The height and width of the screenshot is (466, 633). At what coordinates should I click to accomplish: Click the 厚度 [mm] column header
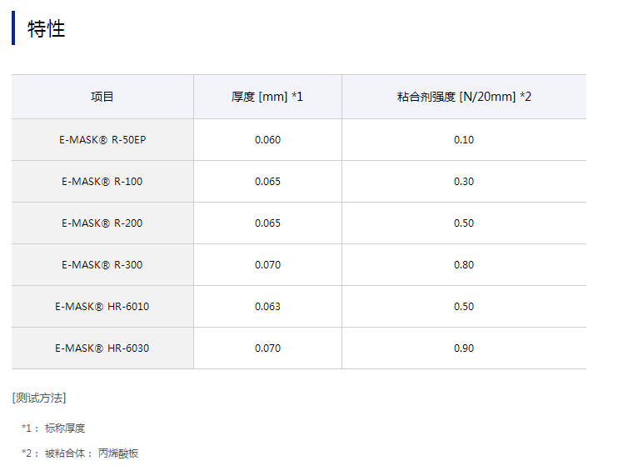coord(267,97)
